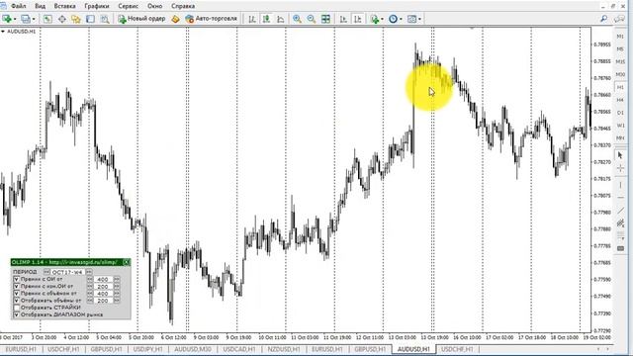Toggle the Terminal panel icon
This screenshot has height=356, width=633.
pos(90,19)
